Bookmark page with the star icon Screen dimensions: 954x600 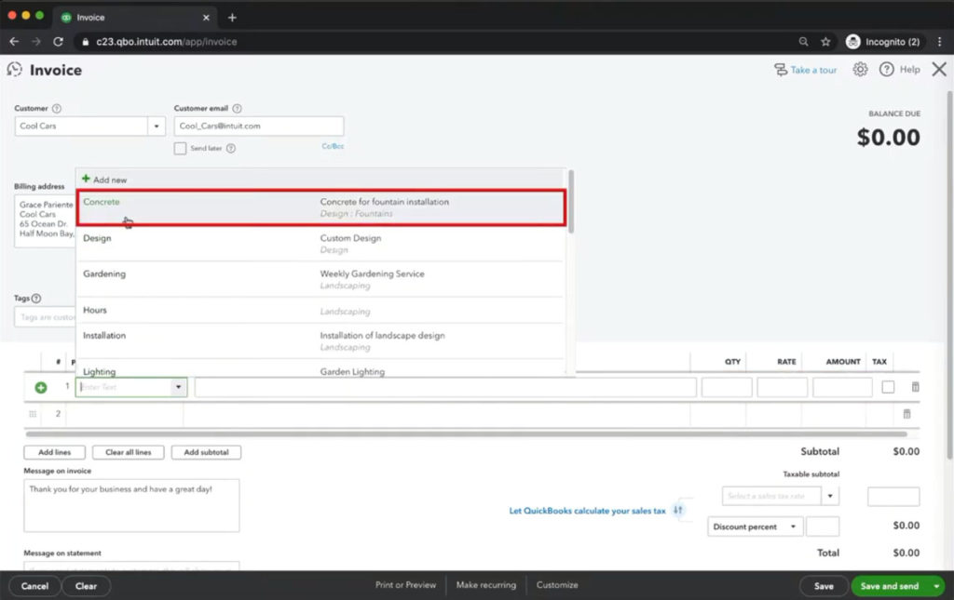(825, 42)
